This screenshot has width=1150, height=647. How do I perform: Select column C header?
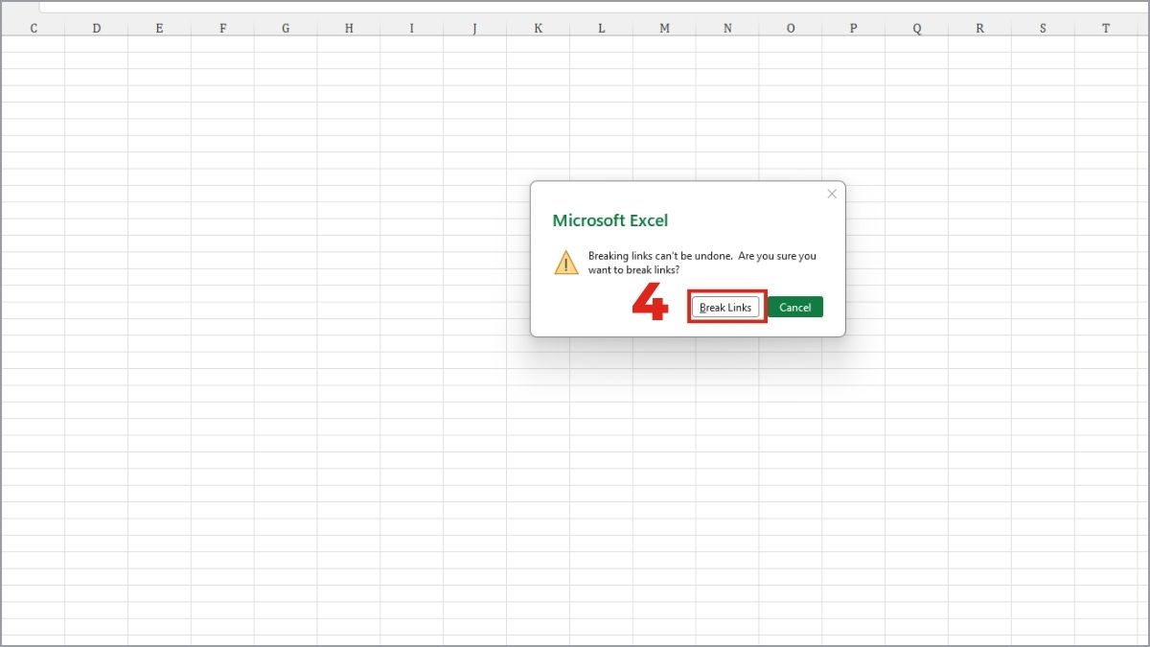34,29
